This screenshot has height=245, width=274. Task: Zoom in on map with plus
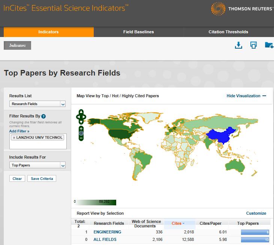(81, 128)
